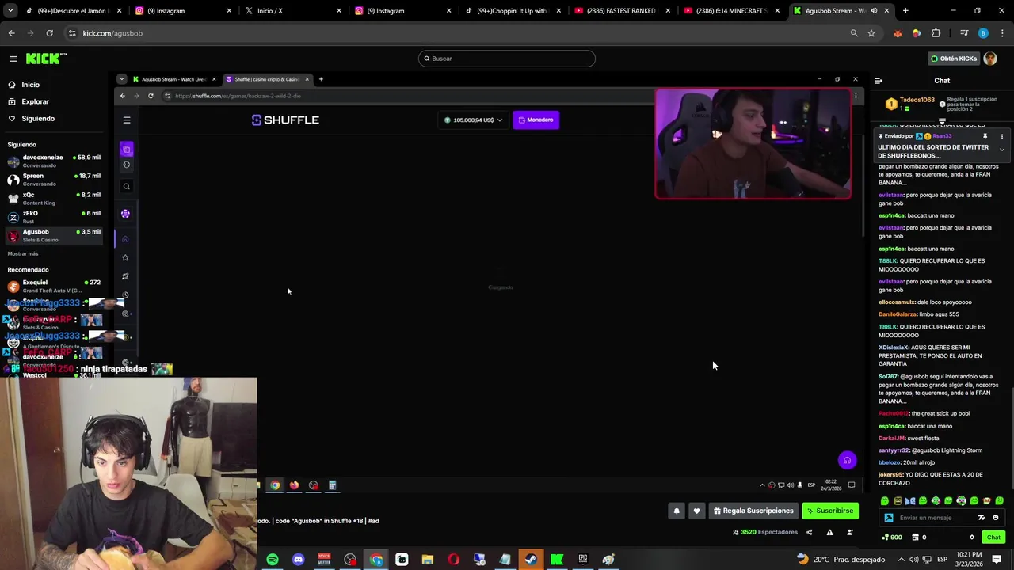Open Exequiel recommended channel
Screen dimensions: 1014x570
54,286
